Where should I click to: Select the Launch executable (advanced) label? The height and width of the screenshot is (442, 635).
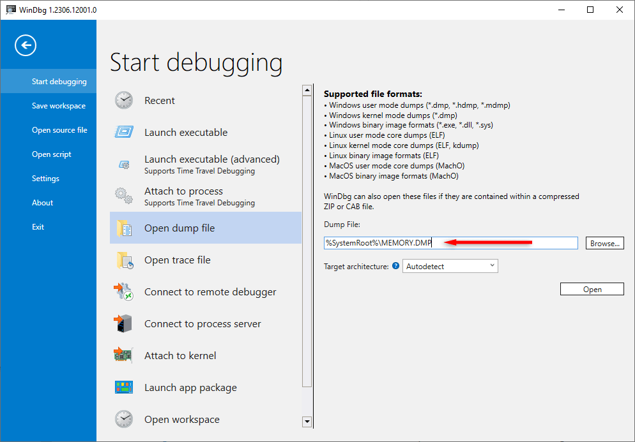coord(212,159)
